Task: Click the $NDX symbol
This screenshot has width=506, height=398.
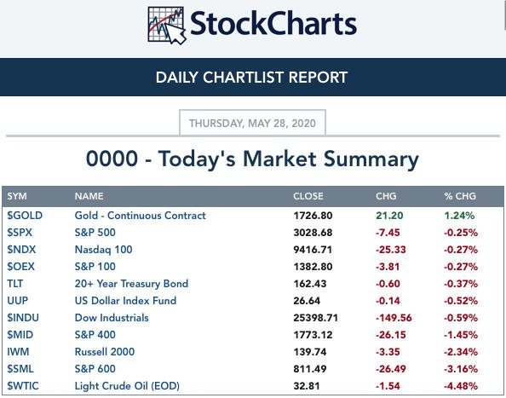Action: 21,250
